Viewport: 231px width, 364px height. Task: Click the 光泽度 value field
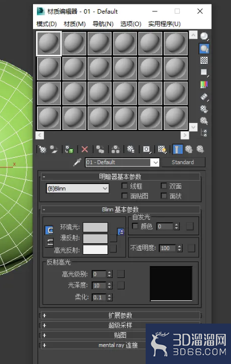point(99,285)
